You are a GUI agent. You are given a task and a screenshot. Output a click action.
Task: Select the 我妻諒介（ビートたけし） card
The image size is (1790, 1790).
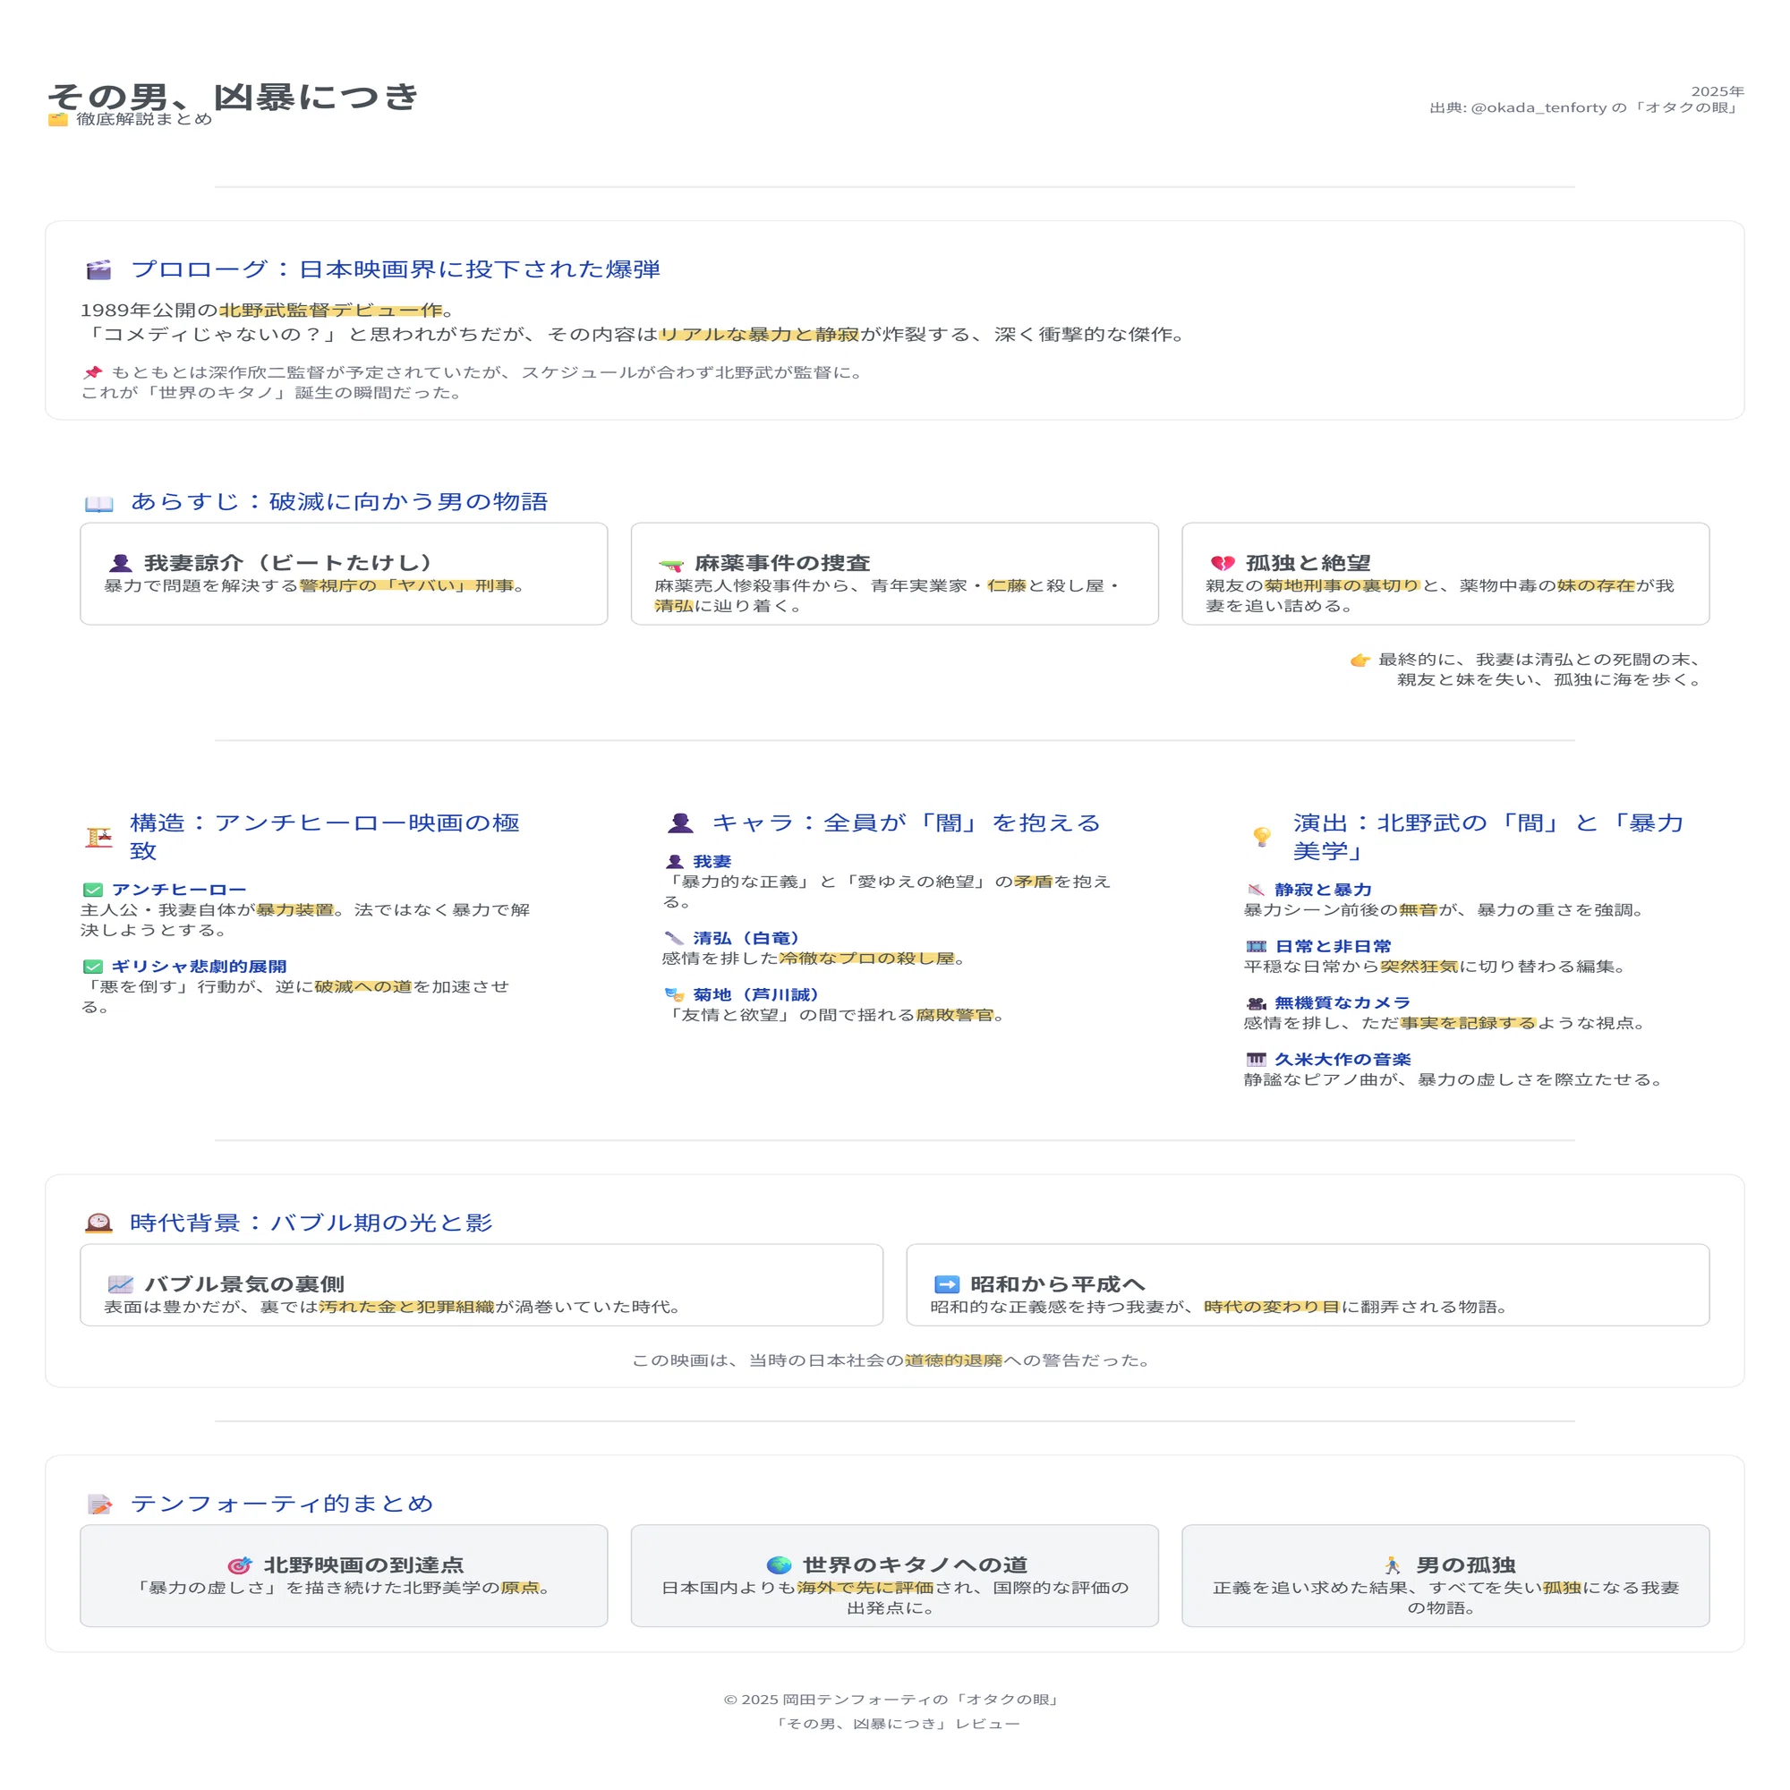[x=344, y=574]
